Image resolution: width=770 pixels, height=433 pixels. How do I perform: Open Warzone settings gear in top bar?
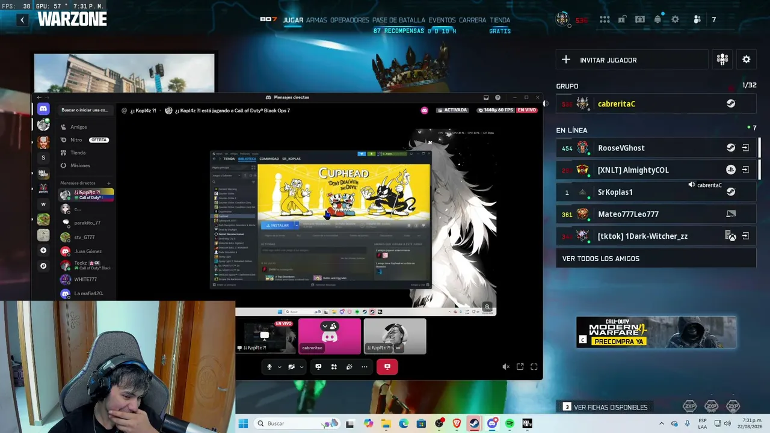pos(675,20)
